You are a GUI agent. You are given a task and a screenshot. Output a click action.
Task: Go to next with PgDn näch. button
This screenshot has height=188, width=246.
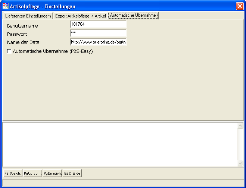(52, 173)
